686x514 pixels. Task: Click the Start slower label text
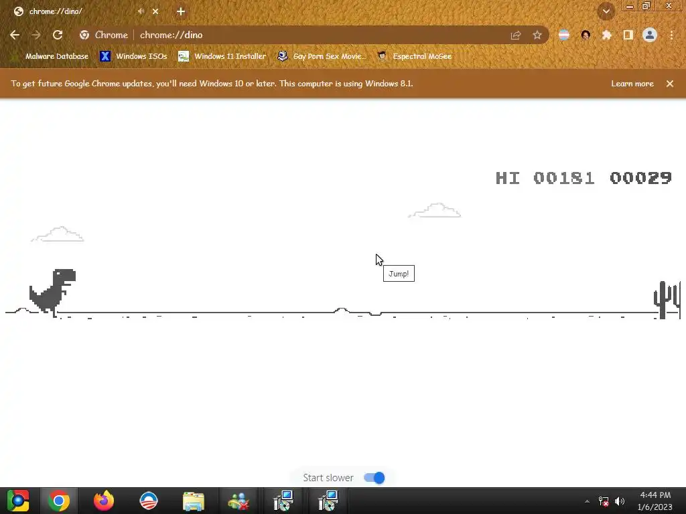click(x=328, y=478)
